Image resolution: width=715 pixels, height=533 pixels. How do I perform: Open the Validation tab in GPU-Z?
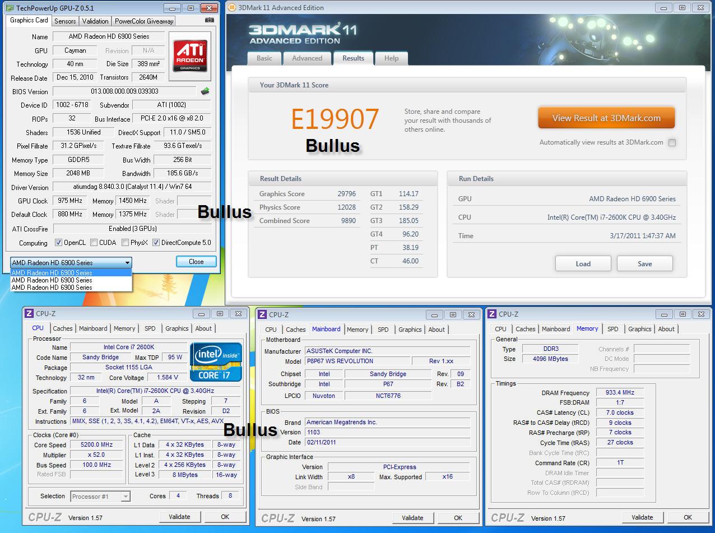(x=95, y=21)
